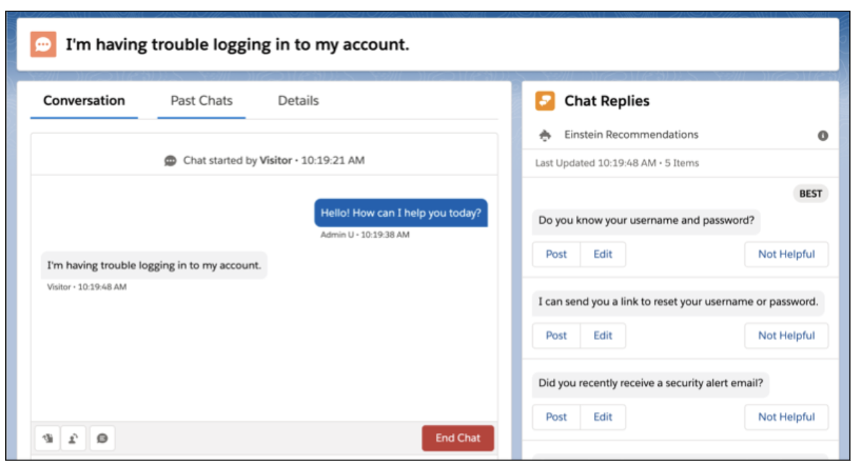Click the transfer chat agent icon
This screenshot has height=469, width=856.
(74, 438)
